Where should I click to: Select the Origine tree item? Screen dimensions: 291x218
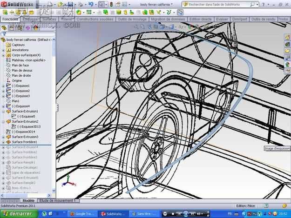pos(17,81)
